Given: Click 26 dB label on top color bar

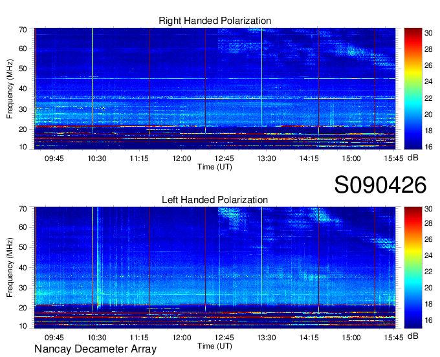Looking at the screenshot, I should [428, 65].
